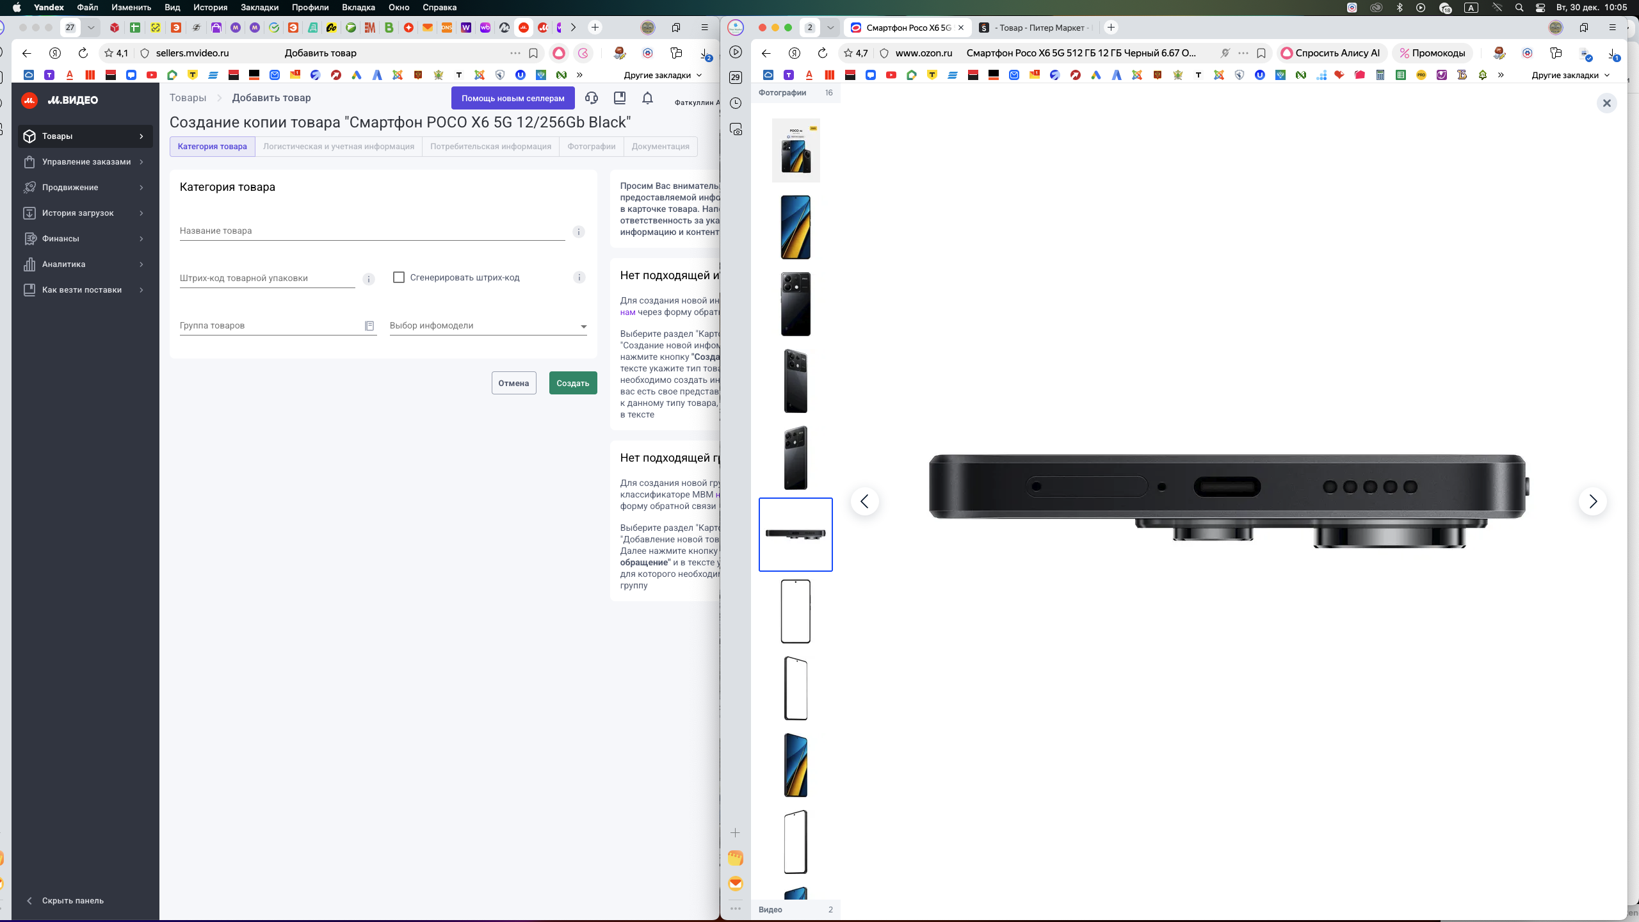Open the Группа товаров list icon

click(x=369, y=326)
